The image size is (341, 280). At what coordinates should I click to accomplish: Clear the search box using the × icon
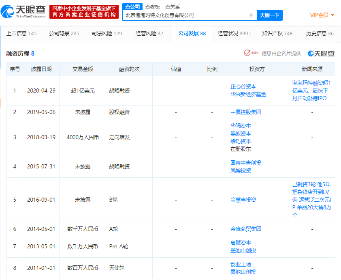click(x=251, y=15)
